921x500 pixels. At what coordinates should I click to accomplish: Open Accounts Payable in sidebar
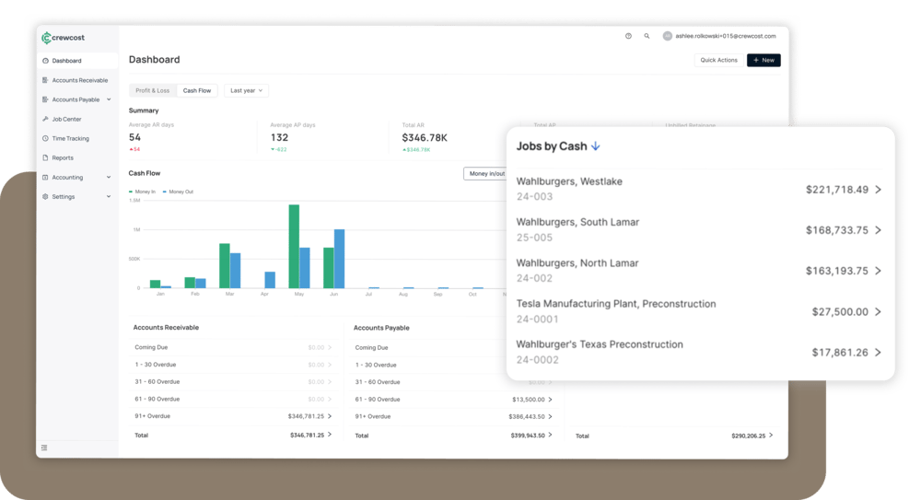77,99
